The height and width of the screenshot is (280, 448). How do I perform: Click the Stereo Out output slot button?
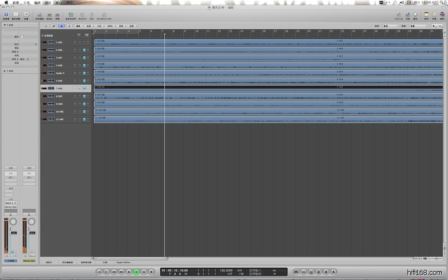(x=11, y=207)
